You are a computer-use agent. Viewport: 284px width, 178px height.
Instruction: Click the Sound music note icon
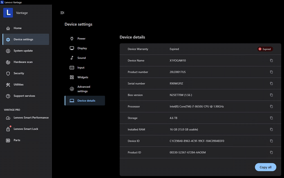(x=72, y=58)
